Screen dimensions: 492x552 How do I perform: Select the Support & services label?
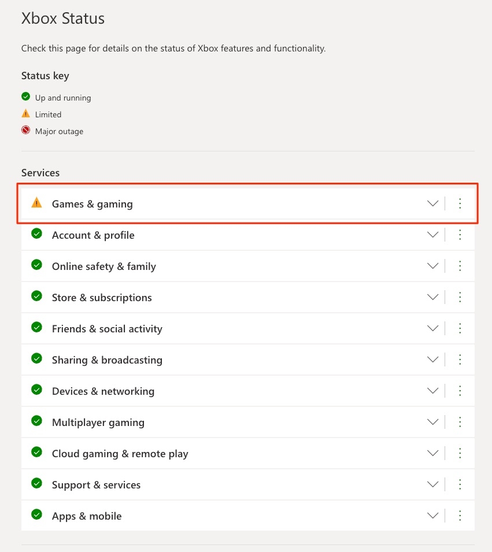click(x=96, y=485)
